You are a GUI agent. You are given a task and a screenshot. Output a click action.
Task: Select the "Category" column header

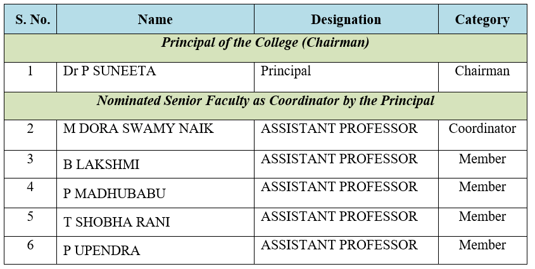[x=482, y=20]
